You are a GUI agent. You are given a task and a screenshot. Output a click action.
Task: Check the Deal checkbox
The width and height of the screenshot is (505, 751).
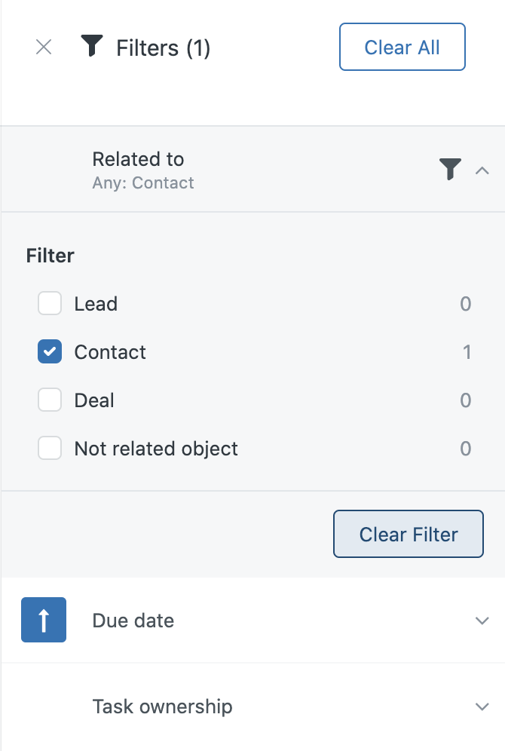point(50,400)
